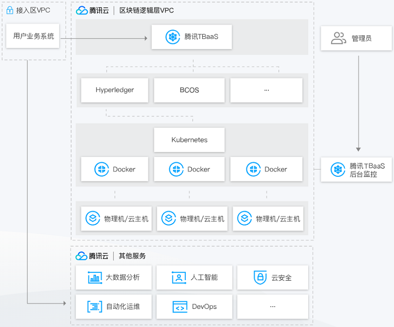
Task: Click the 腾讯TBaaS后台监控 icon
Action: click(x=338, y=169)
